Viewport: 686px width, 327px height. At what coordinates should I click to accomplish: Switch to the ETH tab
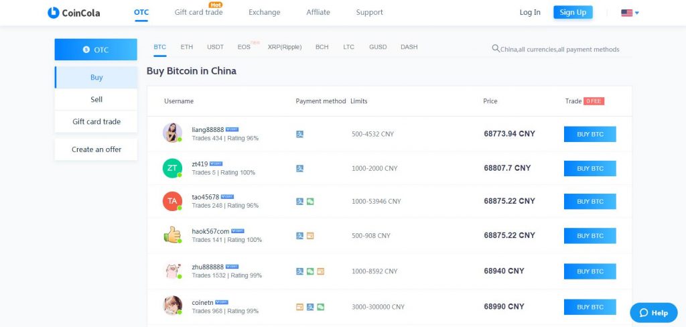tap(187, 47)
